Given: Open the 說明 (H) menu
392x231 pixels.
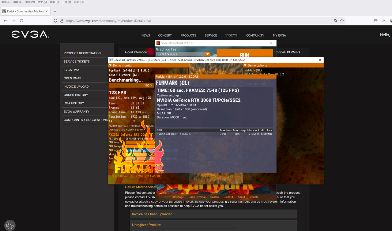Looking at the screenshot, I should [x=79, y=2].
